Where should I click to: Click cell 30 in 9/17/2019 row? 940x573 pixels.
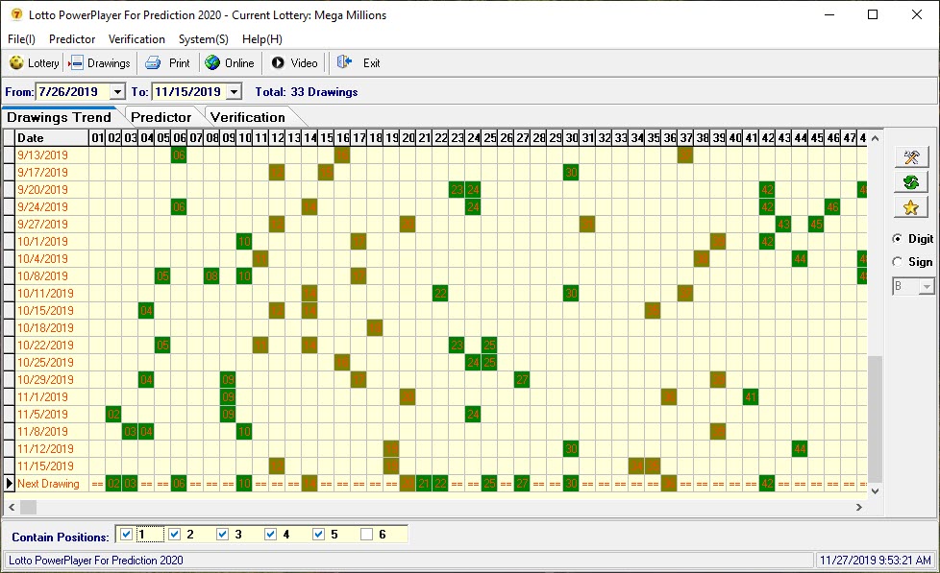[571, 173]
